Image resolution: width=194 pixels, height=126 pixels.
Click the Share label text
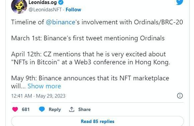pyautogui.click(x=84, y=109)
